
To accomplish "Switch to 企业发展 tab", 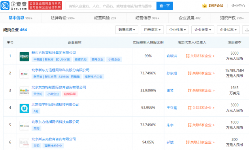I will 190,18.
